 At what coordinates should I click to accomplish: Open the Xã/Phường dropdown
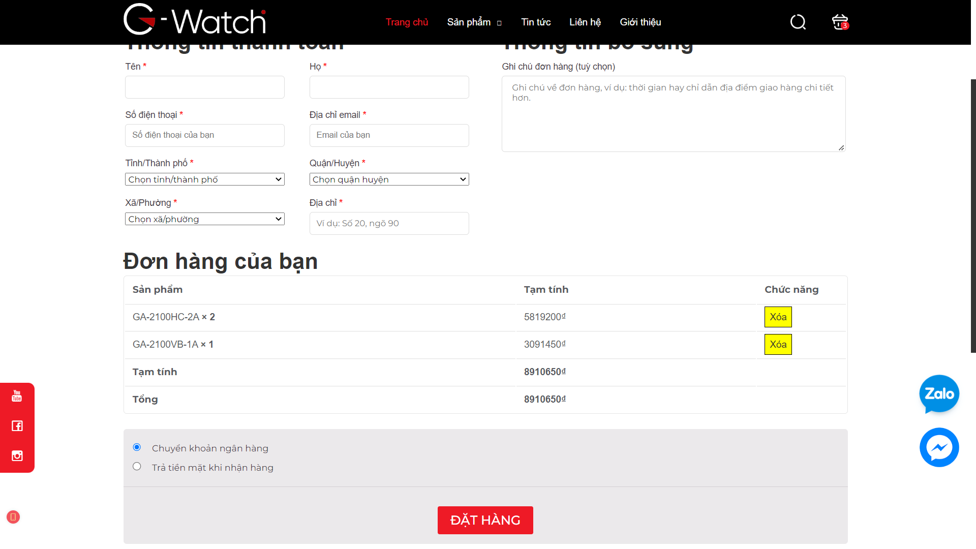[204, 219]
